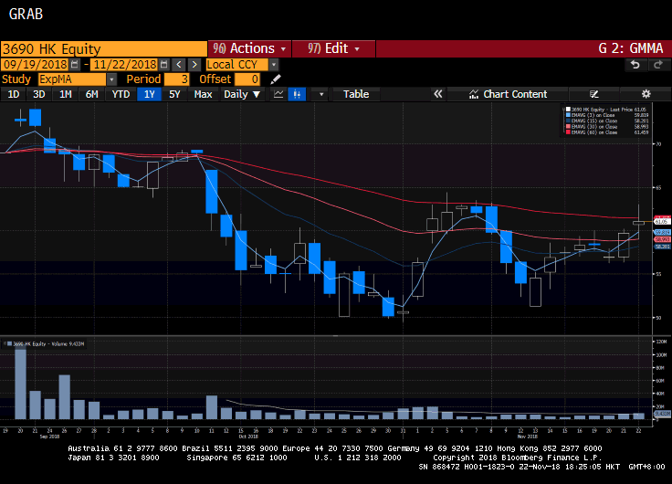Open the end date calendar picker

click(163, 65)
